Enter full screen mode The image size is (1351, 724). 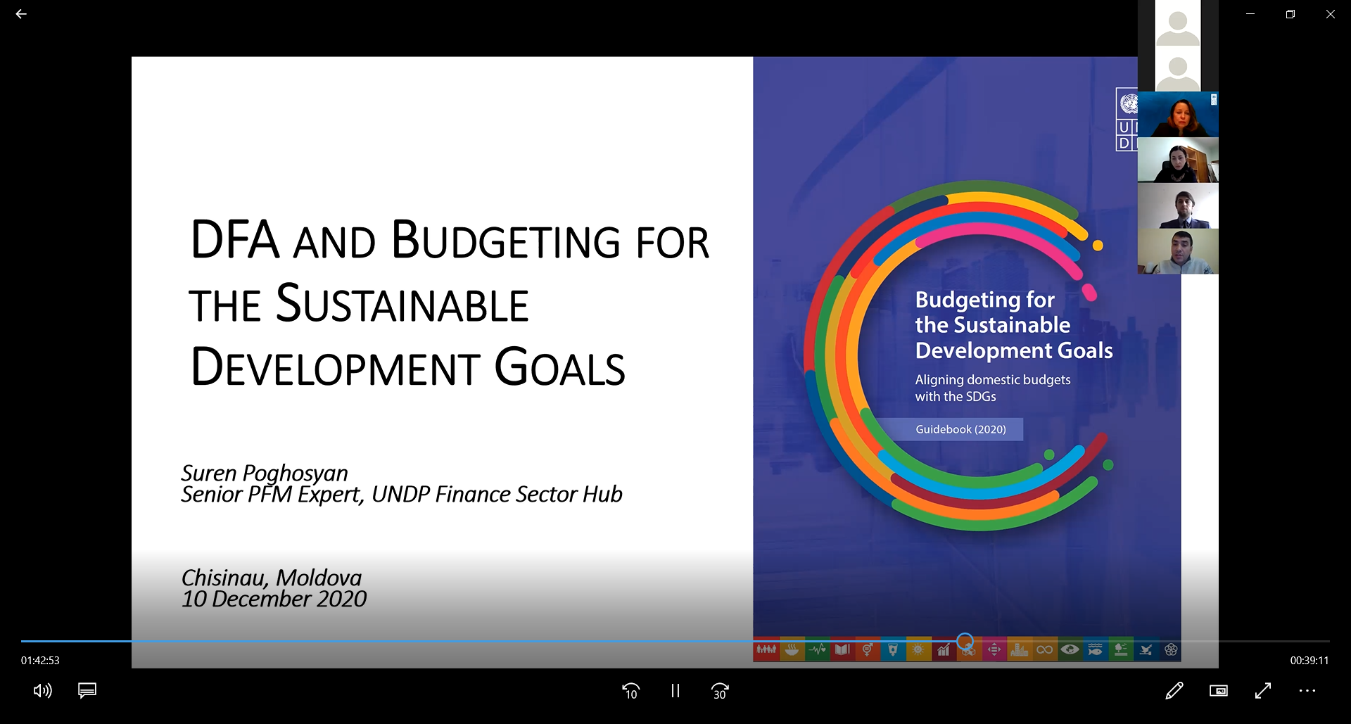tap(1263, 691)
